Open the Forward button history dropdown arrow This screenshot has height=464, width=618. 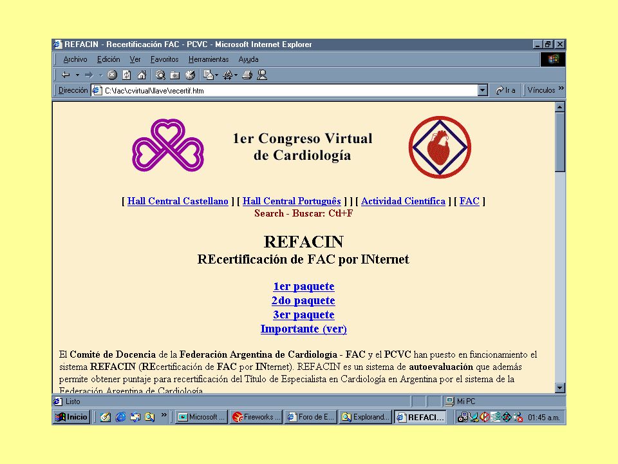pyautogui.click(x=100, y=75)
